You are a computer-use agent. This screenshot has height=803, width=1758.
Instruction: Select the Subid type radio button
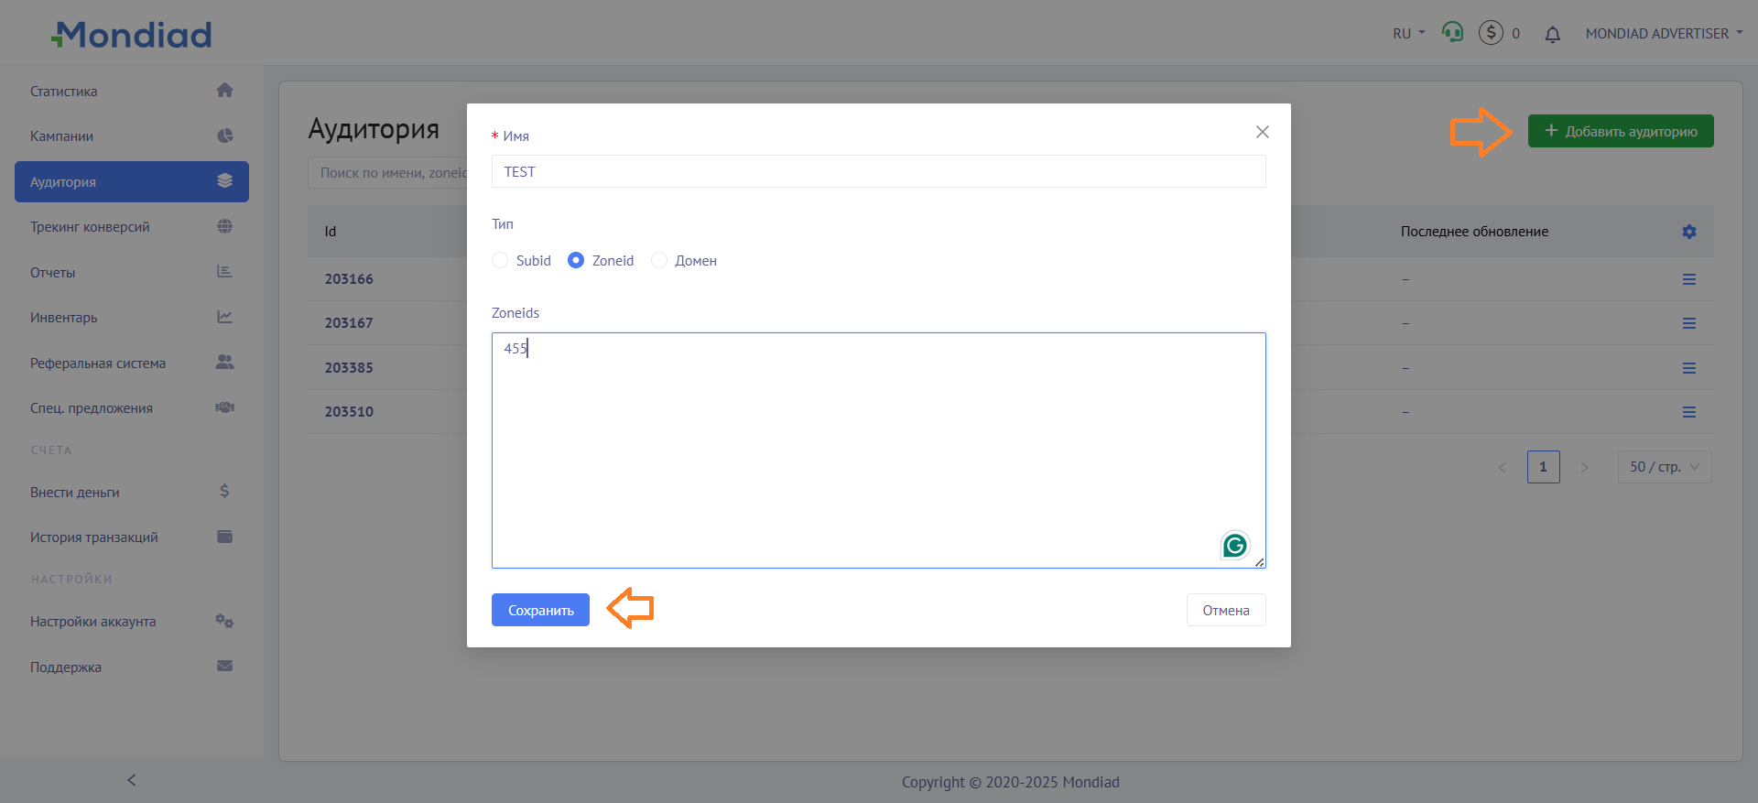tap(500, 261)
